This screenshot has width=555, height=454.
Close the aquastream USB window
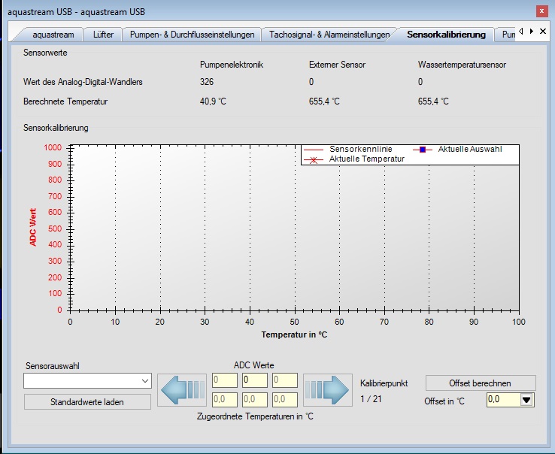pos(541,11)
